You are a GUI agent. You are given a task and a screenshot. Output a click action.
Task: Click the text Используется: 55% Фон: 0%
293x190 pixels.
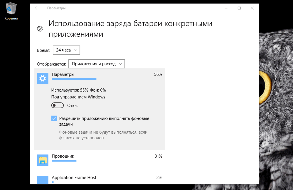coord(78,90)
